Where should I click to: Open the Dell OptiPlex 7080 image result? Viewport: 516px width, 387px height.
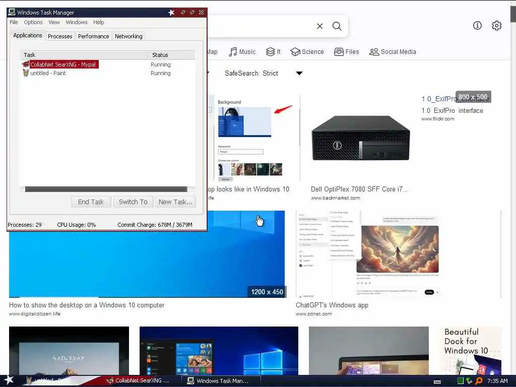pyautogui.click(x=361, y=138)
